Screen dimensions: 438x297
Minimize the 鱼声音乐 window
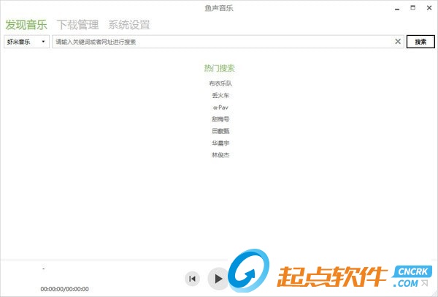click(x=397, y=8)
